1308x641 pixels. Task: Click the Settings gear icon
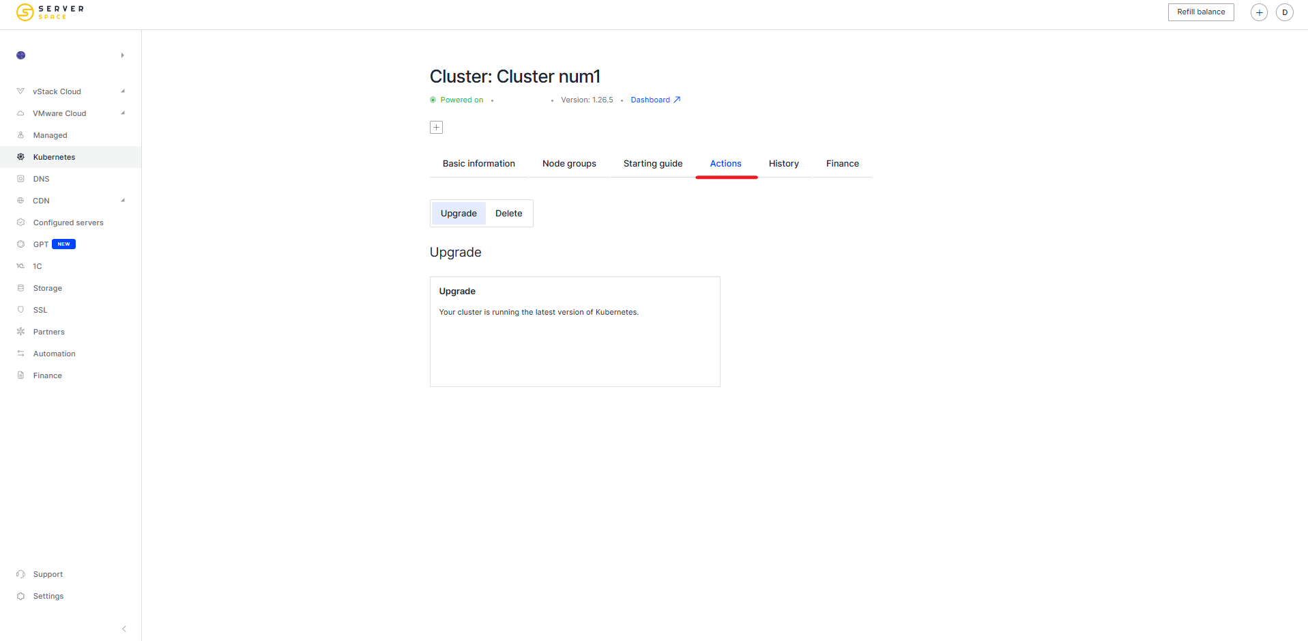pos(20,596)
